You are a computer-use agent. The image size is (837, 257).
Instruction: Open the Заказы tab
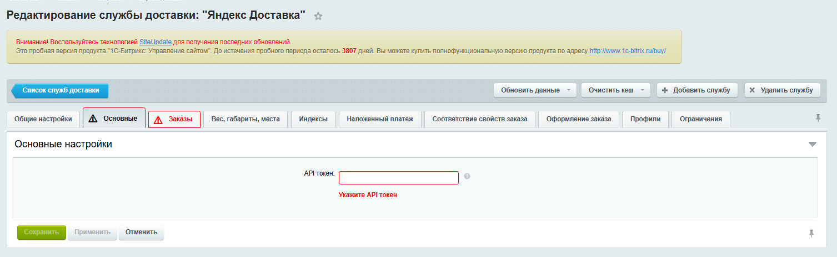[x=174, y=119]
